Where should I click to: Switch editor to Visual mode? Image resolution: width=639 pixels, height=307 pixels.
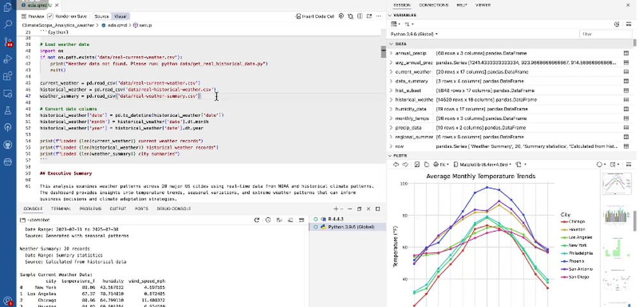[x=120, y=16]
